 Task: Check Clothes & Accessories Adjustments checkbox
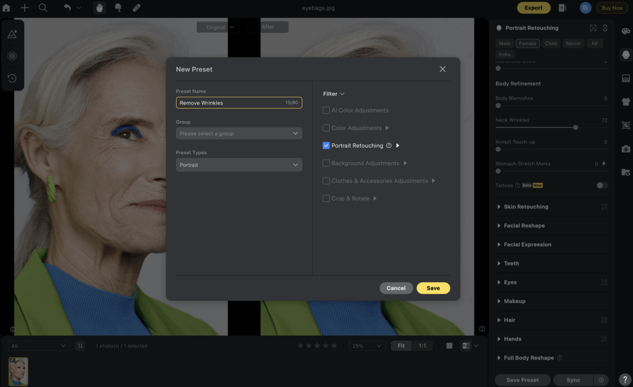[326, 181]
